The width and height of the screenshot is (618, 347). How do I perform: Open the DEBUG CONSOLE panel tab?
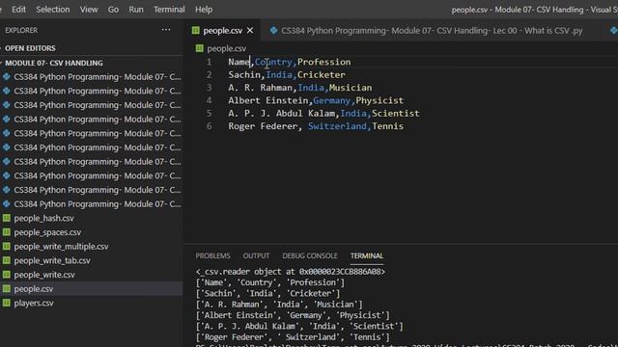tap(310, 255)
